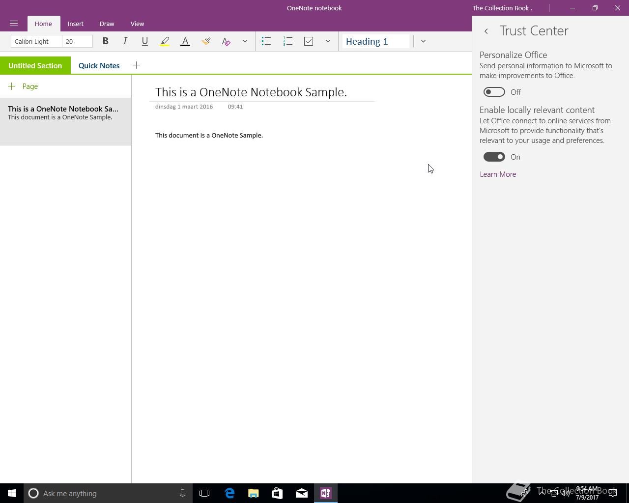Toggle Underline formatting
Image resolution: width=629 pixels, height=503 pixels.
[x=144, y=41]
